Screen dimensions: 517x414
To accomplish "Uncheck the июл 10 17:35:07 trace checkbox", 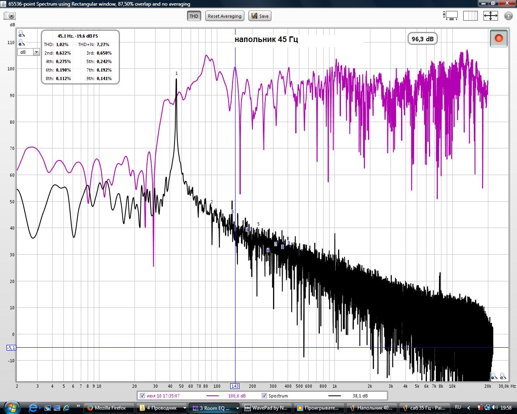I will (142, 396).
